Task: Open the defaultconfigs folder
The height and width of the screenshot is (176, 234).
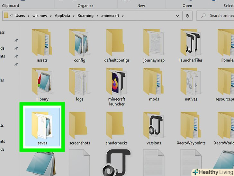Action: pos(117,46)
